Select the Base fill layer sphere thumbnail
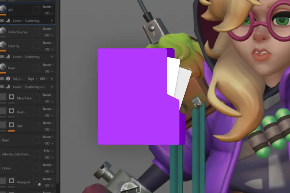Image resolution: width=290 pixels, height=193 pixels. (3, 67)
